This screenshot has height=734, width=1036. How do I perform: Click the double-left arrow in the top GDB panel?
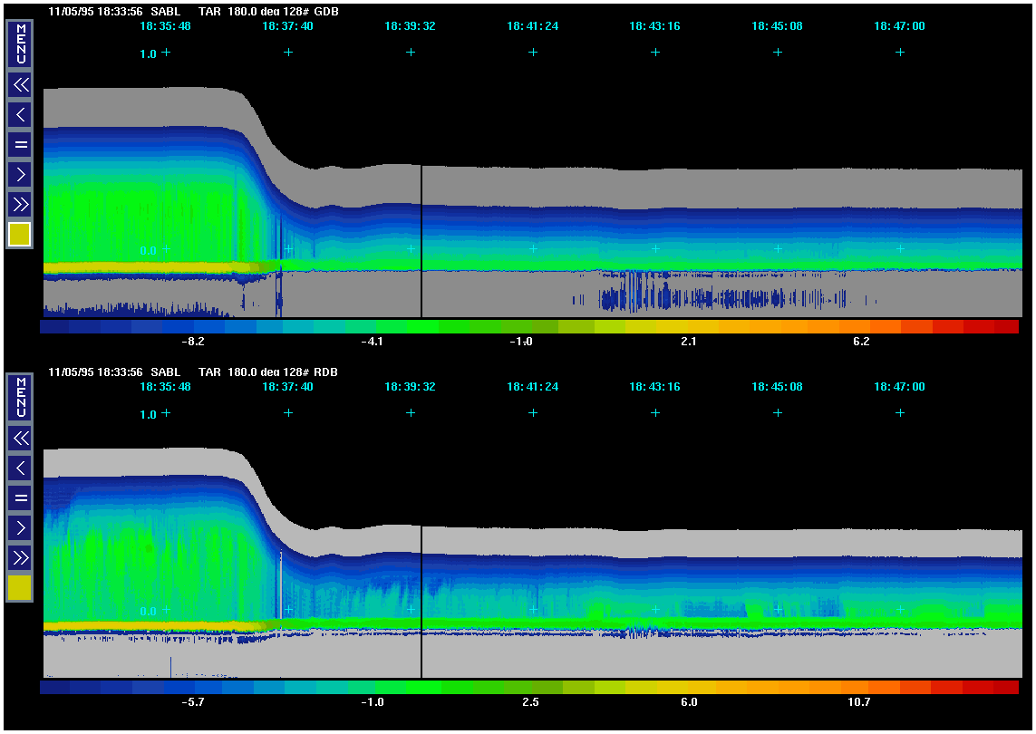[x=20, y=85]
